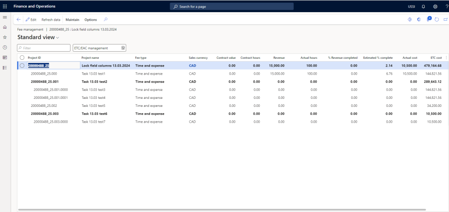This screenshot has height=212, width=449.
Task: Open the ETC/EAC management dropdown
Action: pos(123,48)
